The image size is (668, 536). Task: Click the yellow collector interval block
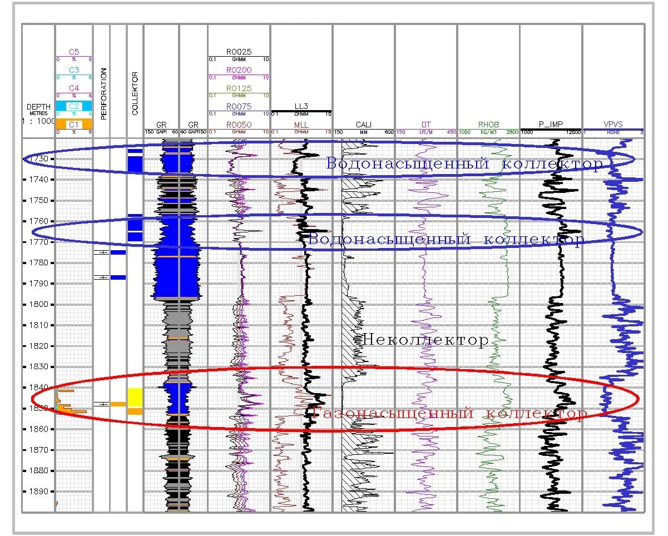pyautogui.click(x=135, y=398)
